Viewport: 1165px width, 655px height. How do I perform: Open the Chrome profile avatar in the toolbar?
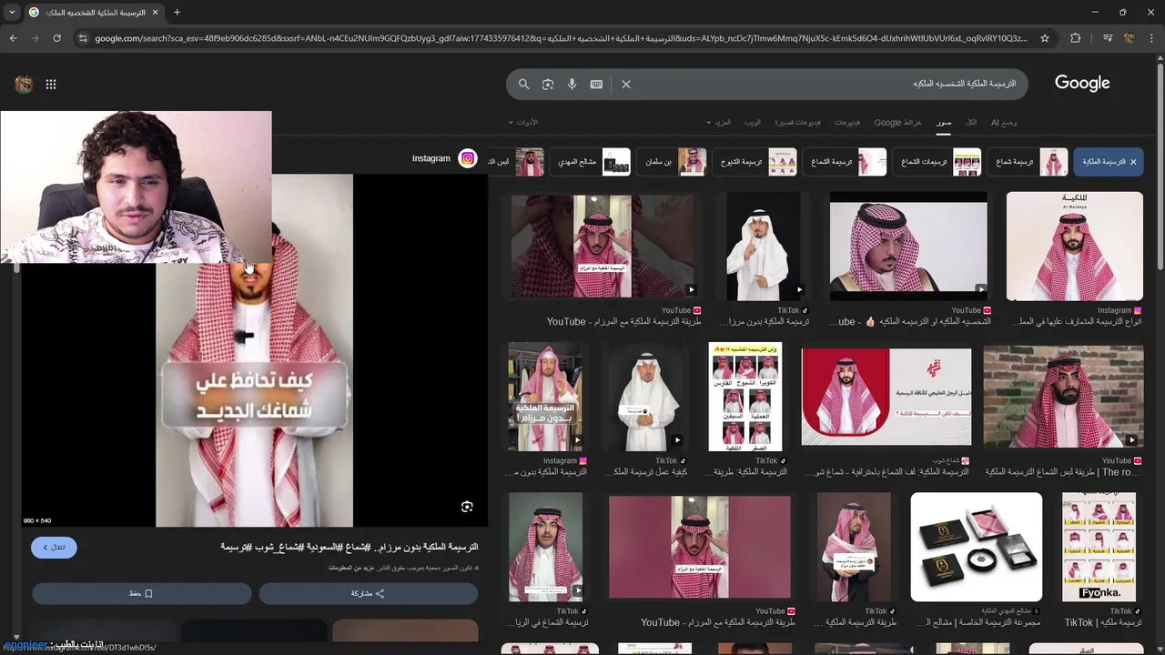pyautogui.click(x=1130, y=38)
